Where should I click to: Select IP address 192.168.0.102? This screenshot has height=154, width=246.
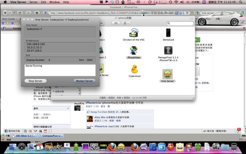[36, 44]
